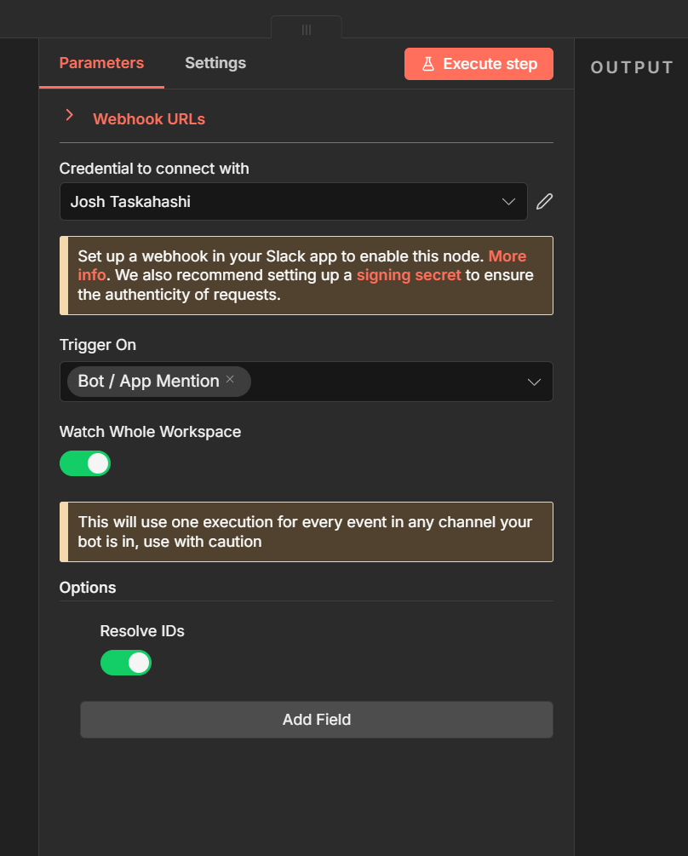Screen dimensions: 688x856
Task: Disable Watch Whole Workspace switch
Action: [85, 463]
